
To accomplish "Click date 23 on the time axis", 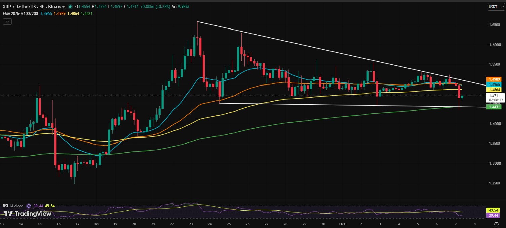I will [191, 224].
